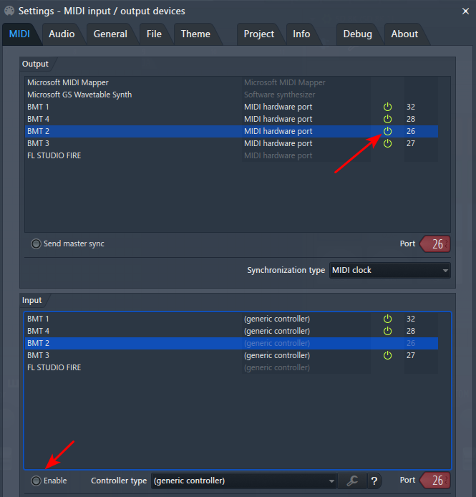Click power icon for BMT 1 output
This screenshot has width=476, height=497.
[x=388, y=107]
